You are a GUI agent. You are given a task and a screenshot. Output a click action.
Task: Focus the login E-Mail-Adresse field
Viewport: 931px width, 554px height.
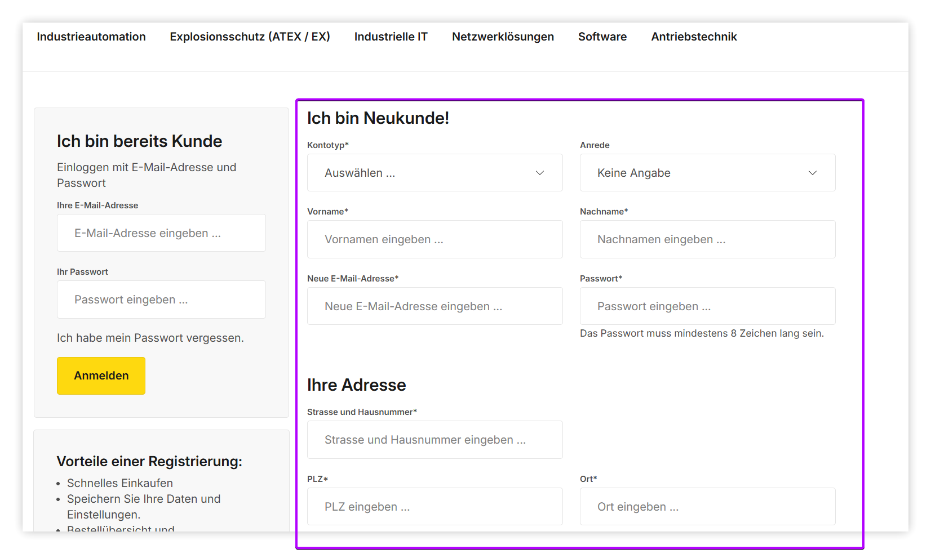[x=161, y=233]
